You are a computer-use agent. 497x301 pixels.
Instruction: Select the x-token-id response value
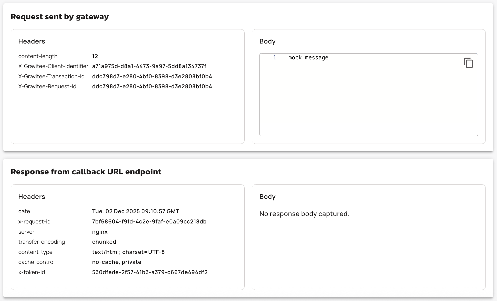[x=150, y=272]
